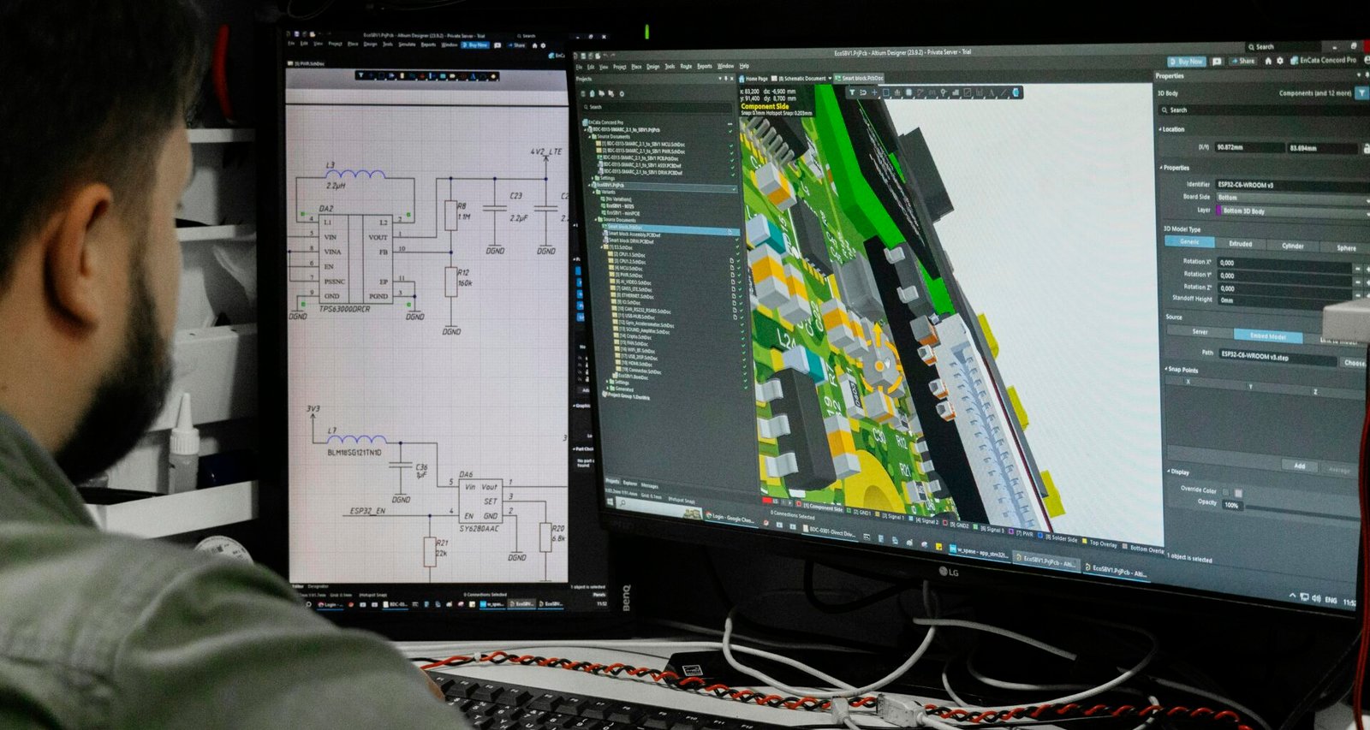
Task: Show hidden system tray icons chevron
Action: (1292, 595)
